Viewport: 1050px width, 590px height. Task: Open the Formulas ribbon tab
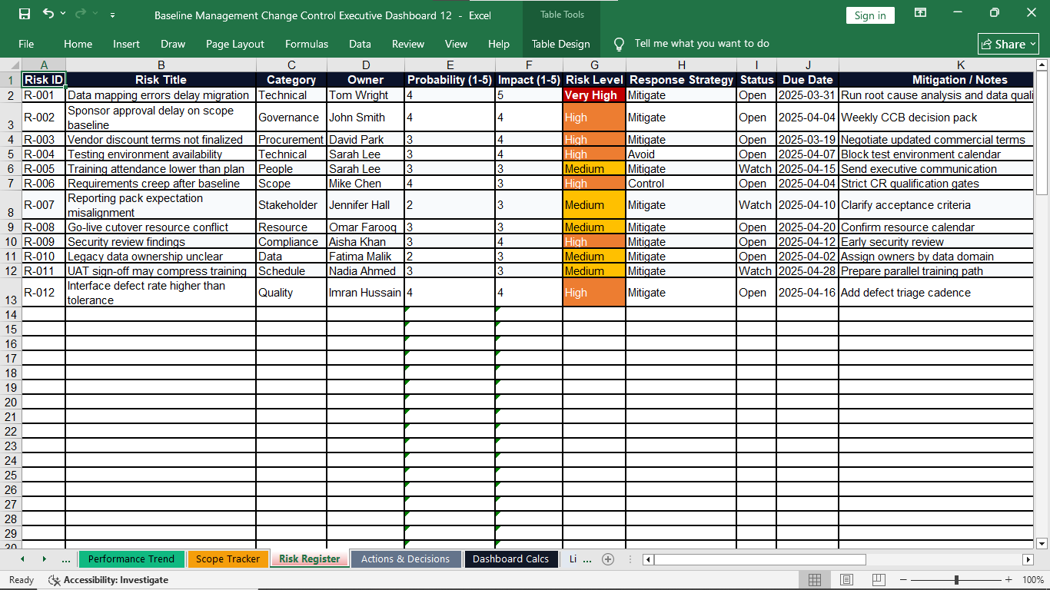pyautogui.click(x=307, y=44)
